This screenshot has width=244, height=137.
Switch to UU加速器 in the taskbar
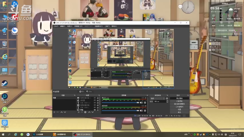(42, 134)
